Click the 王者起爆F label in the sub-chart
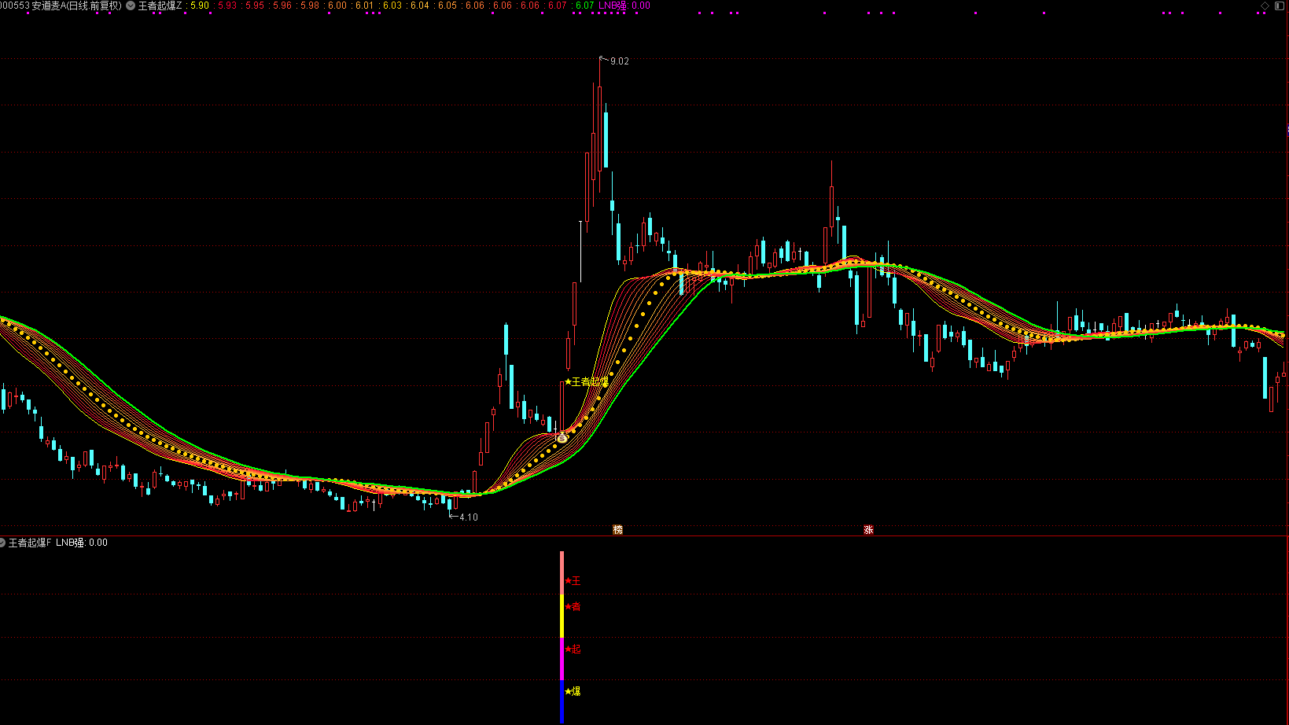1289x725 pixels. (x=30, y=543)
